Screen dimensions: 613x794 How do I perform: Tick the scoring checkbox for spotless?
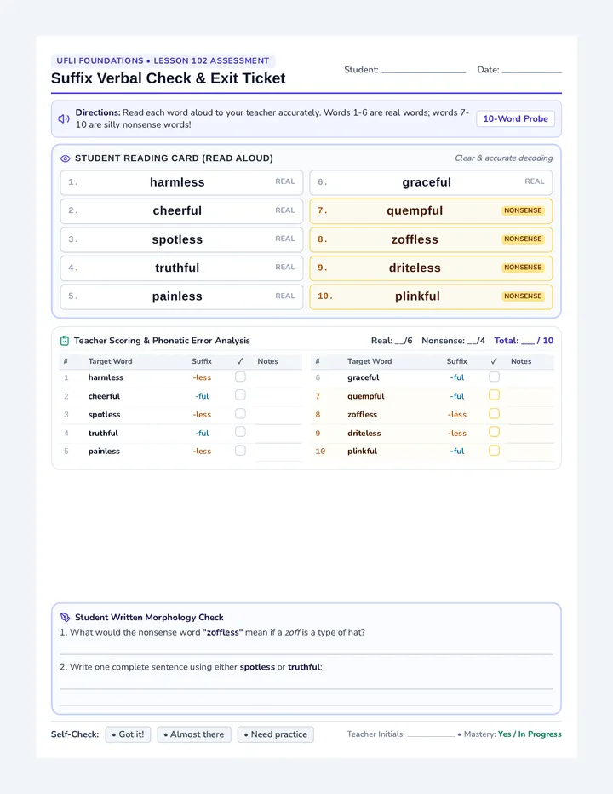point(240,414)
